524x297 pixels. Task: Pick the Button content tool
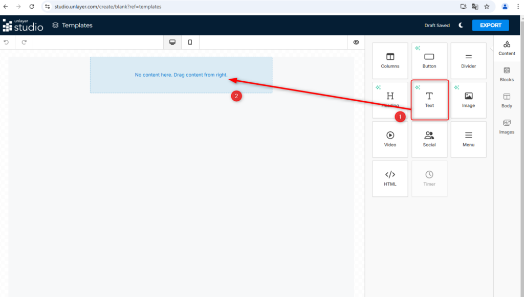click(x=429, y=60)
